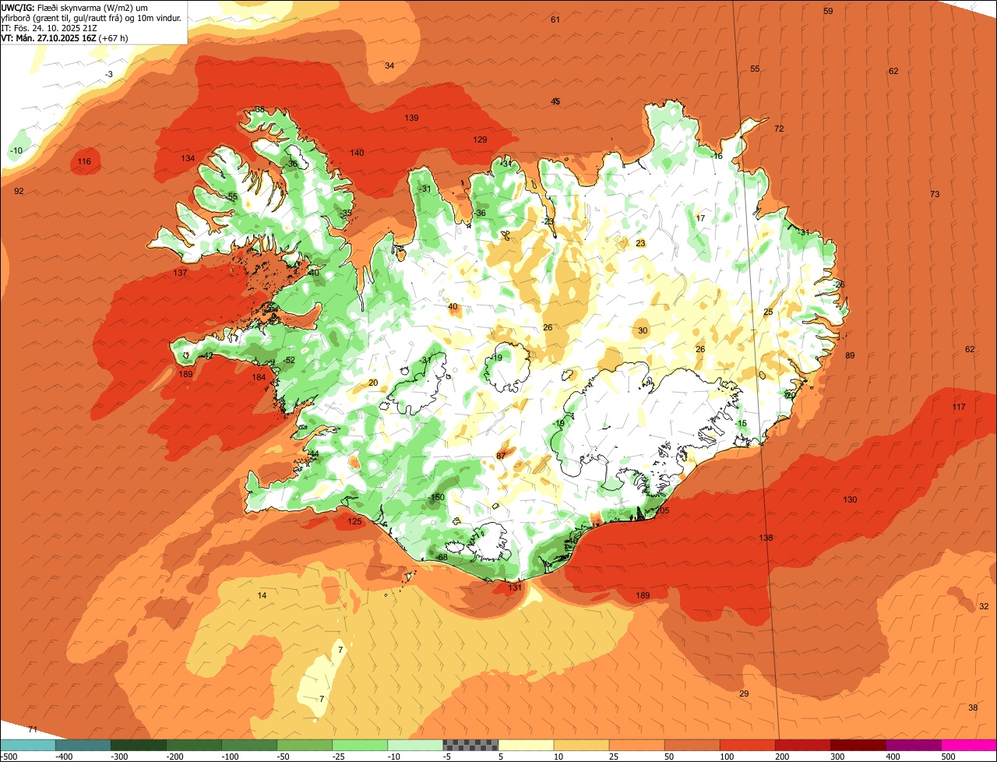Click the flux value 87 in the southern highlands
Screen dimensions: 997x762
pos(501,456)
